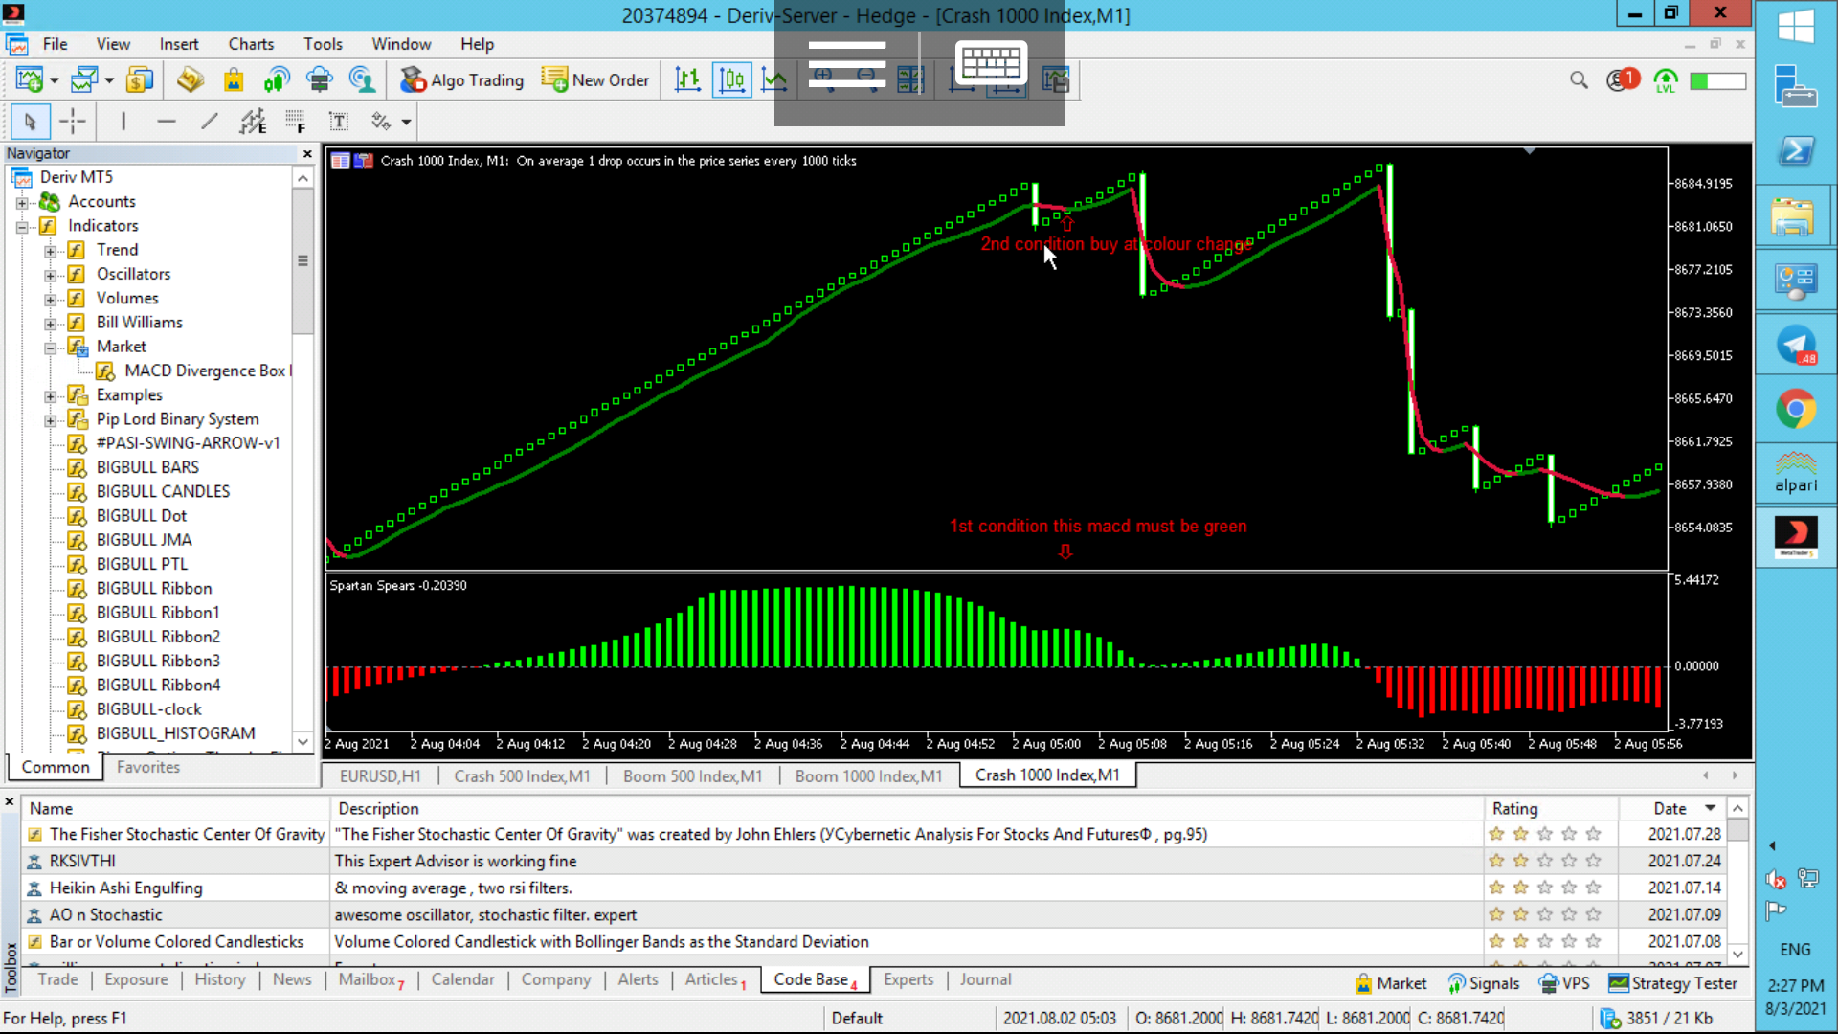
Task: Open the New Chart dropdown arrow
Action: pos(55,80)
